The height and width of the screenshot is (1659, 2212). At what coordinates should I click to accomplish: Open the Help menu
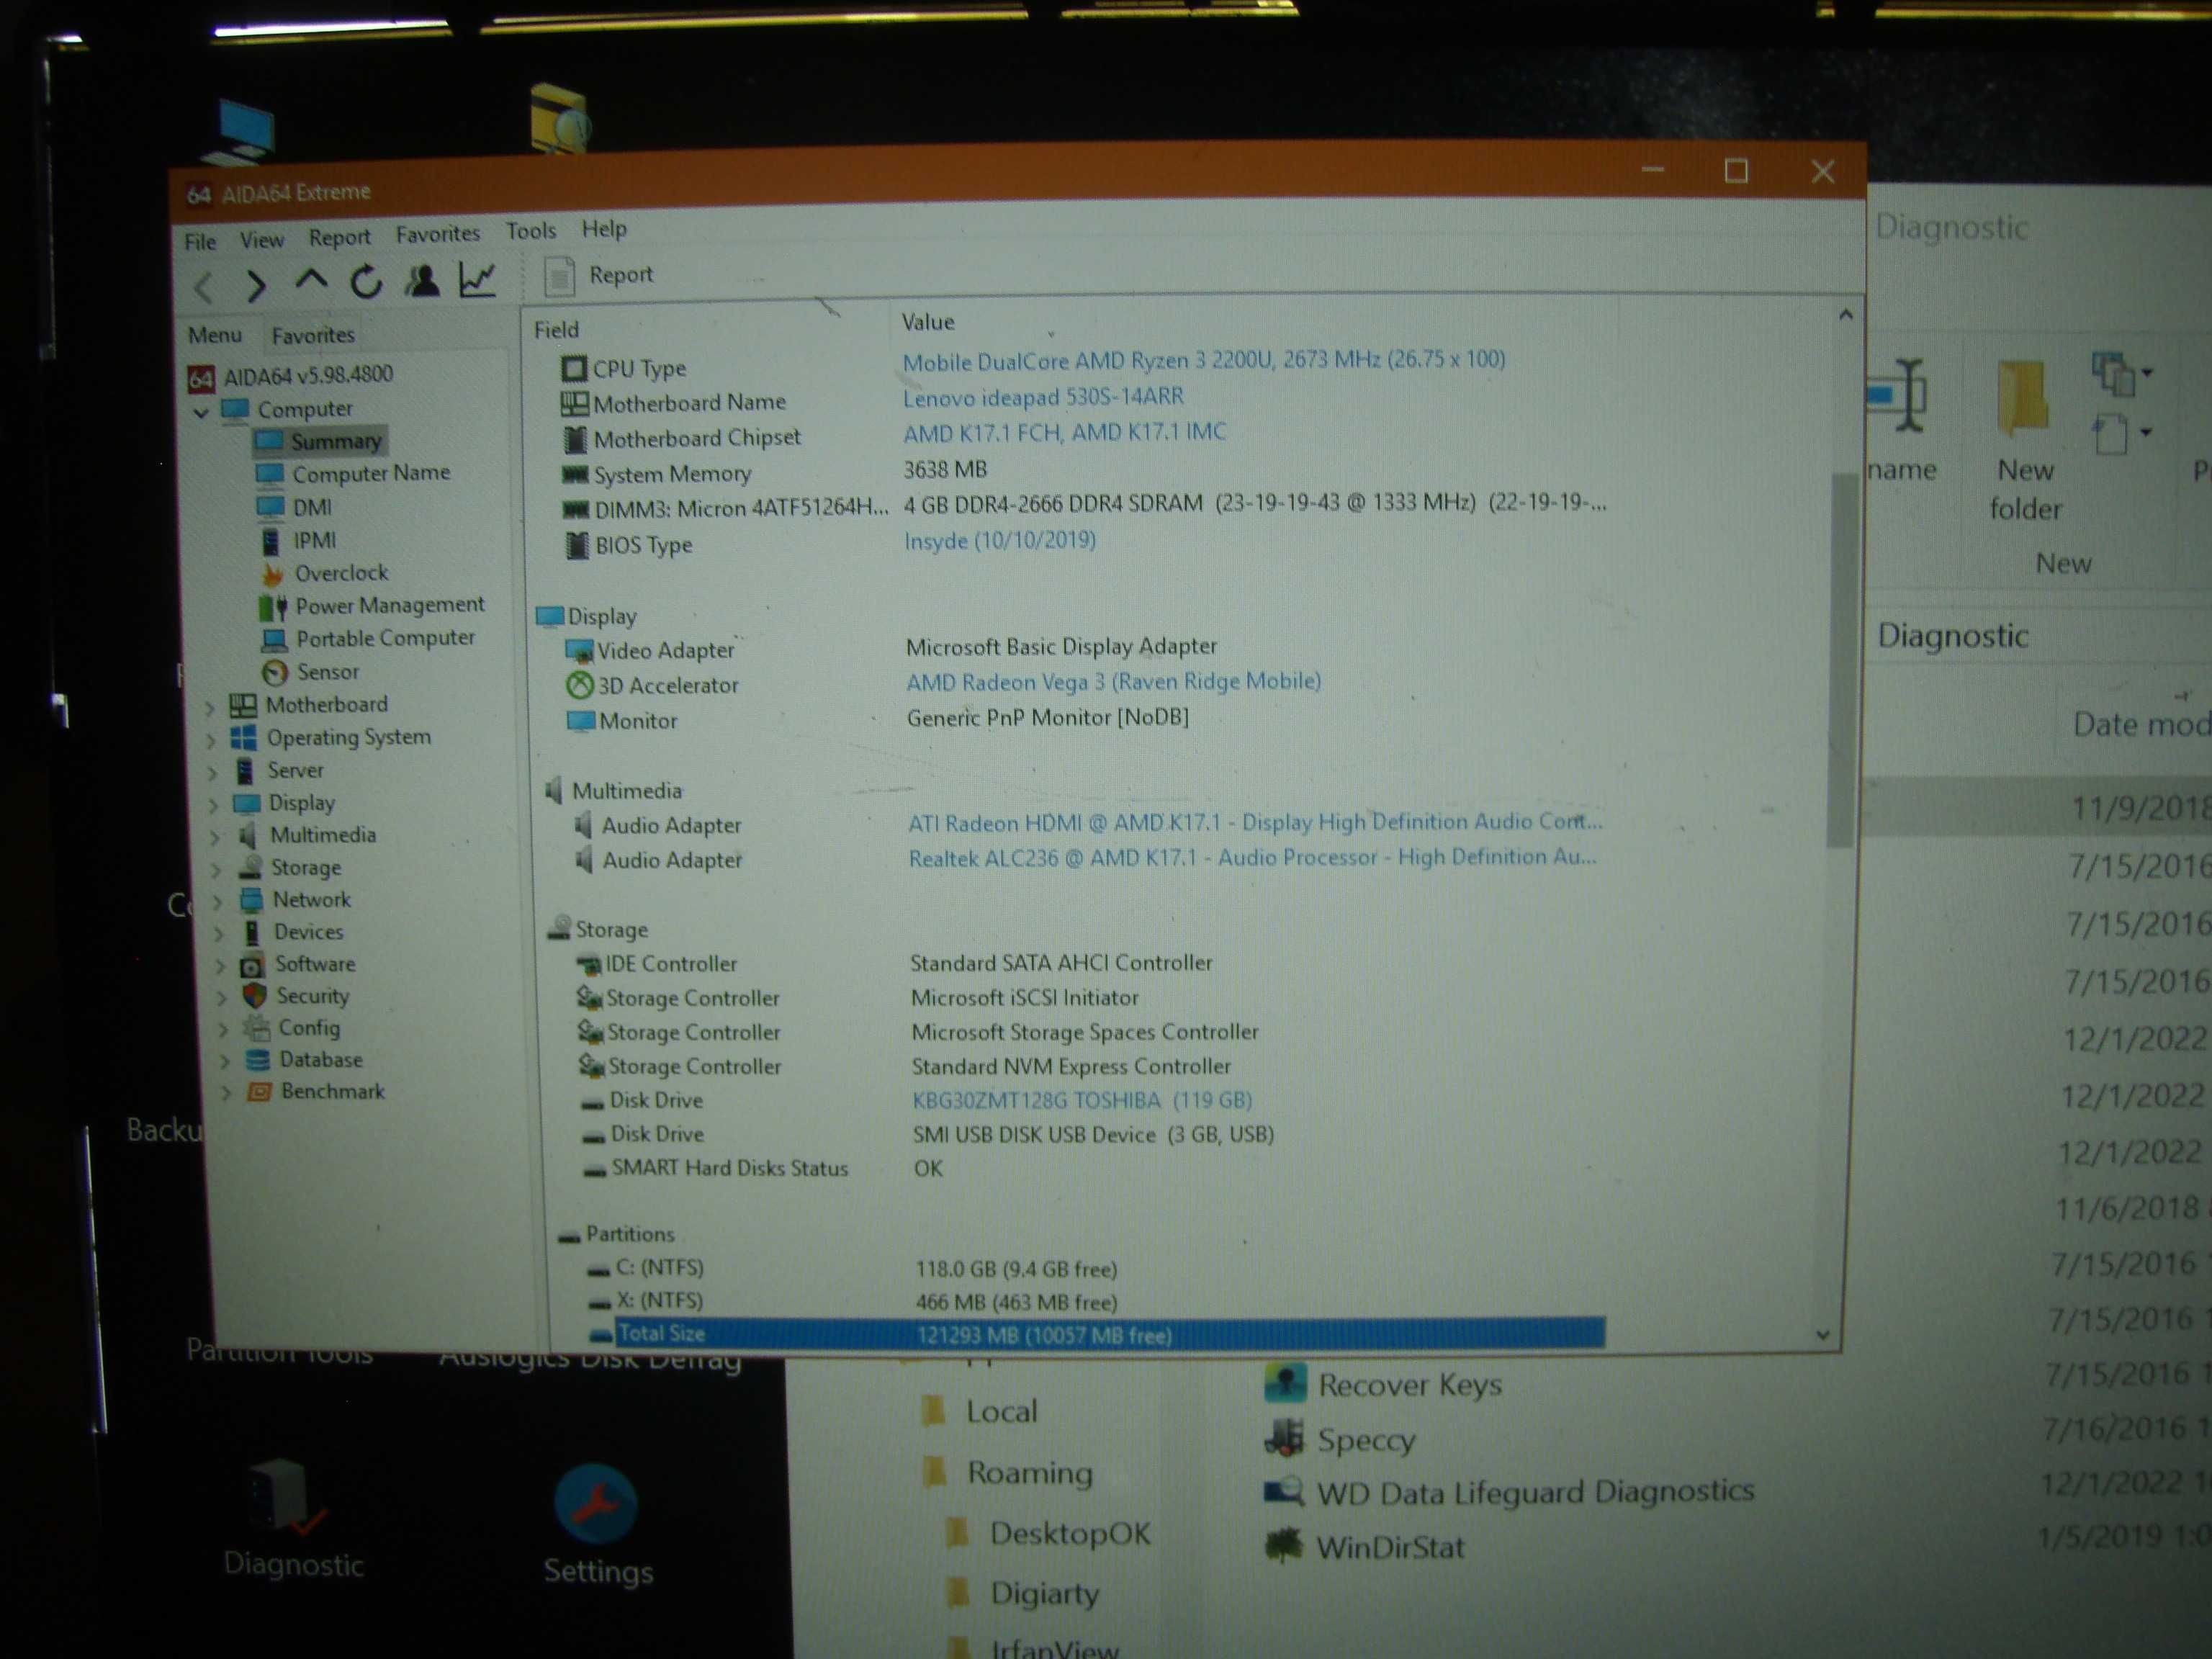[x=604, y=229]
